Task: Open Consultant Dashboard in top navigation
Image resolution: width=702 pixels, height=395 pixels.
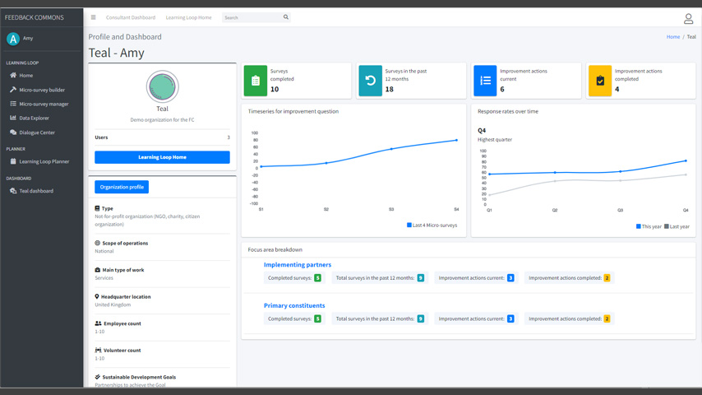Action: pos(131,17)
